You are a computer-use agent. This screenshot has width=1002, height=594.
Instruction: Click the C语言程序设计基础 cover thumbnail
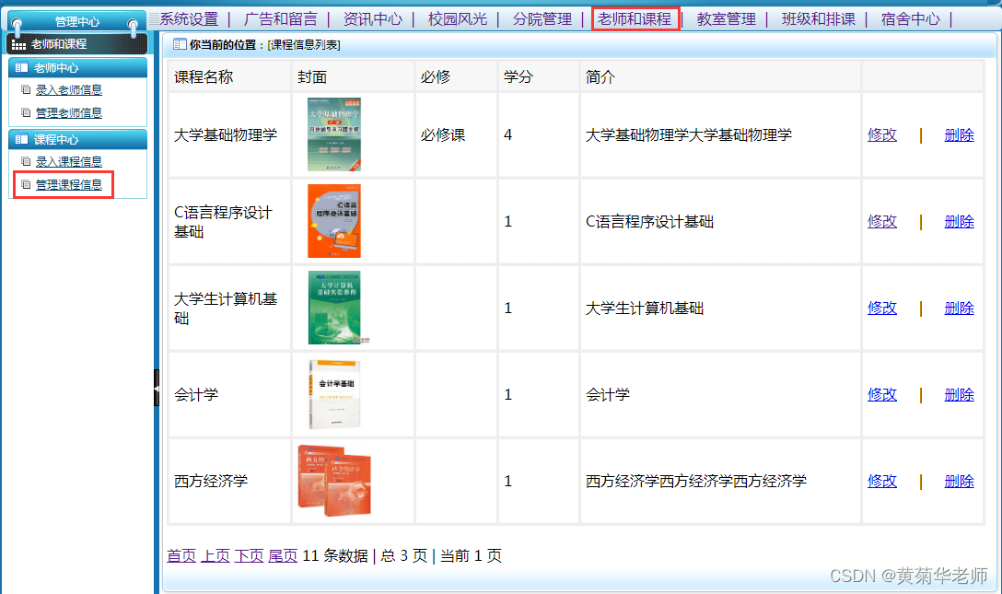pyautogui.click(x=333, y=220)
